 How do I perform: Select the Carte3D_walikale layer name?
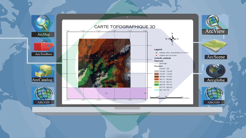(163, 58)
